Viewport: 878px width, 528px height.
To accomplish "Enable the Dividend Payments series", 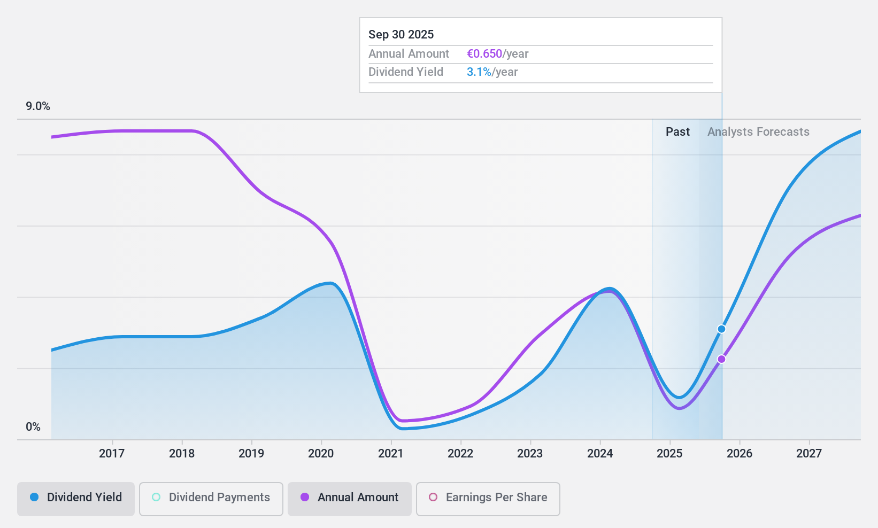I will (x=211, y=499).
